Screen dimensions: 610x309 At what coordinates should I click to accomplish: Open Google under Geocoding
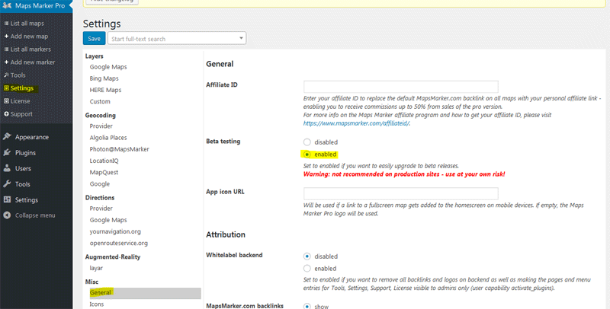[x=100, y=184]
